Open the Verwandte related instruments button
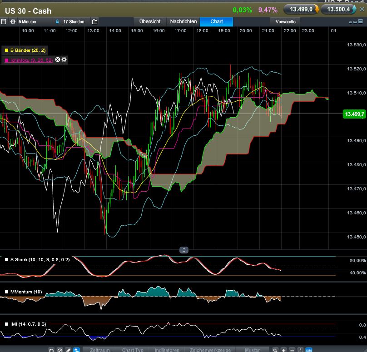The width and height of the screenshot is (367, 352). 285,22
